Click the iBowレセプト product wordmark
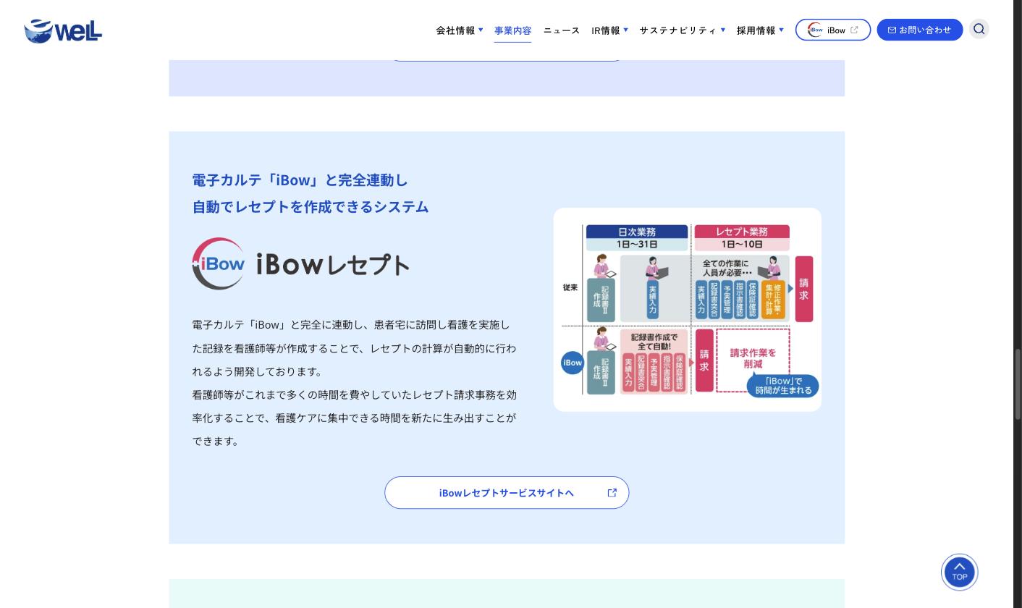This screenshot has height=608, width=1022. pyautogui.click(x=332, y=264)
